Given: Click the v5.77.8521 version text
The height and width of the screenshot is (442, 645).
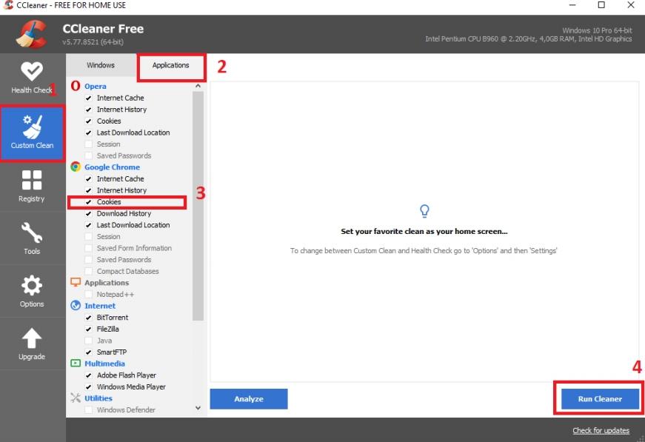Looking at the screenshot, I should (x=93, y=42).
